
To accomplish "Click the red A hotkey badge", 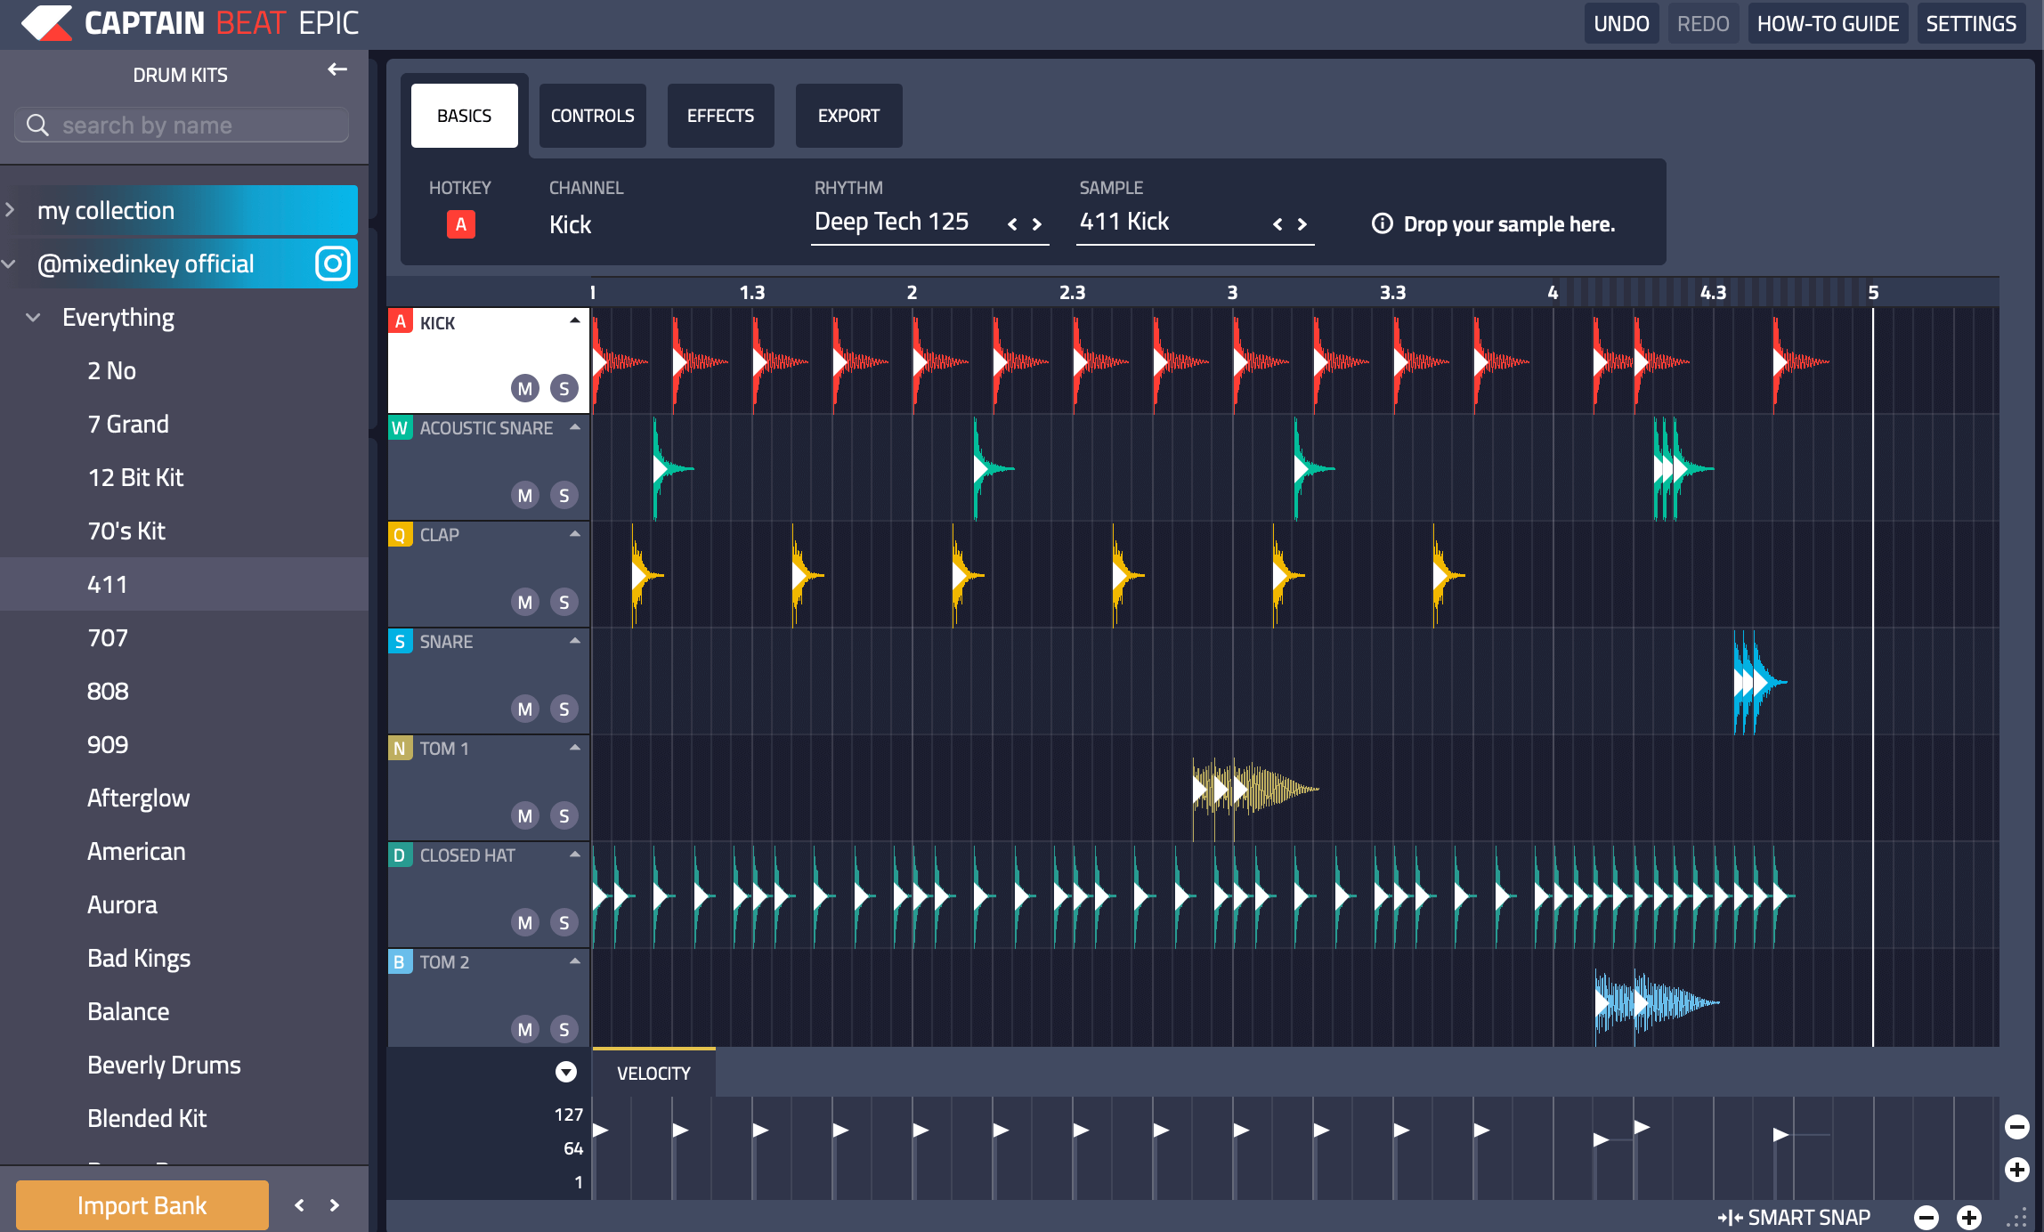I will (x=460, y=224).
